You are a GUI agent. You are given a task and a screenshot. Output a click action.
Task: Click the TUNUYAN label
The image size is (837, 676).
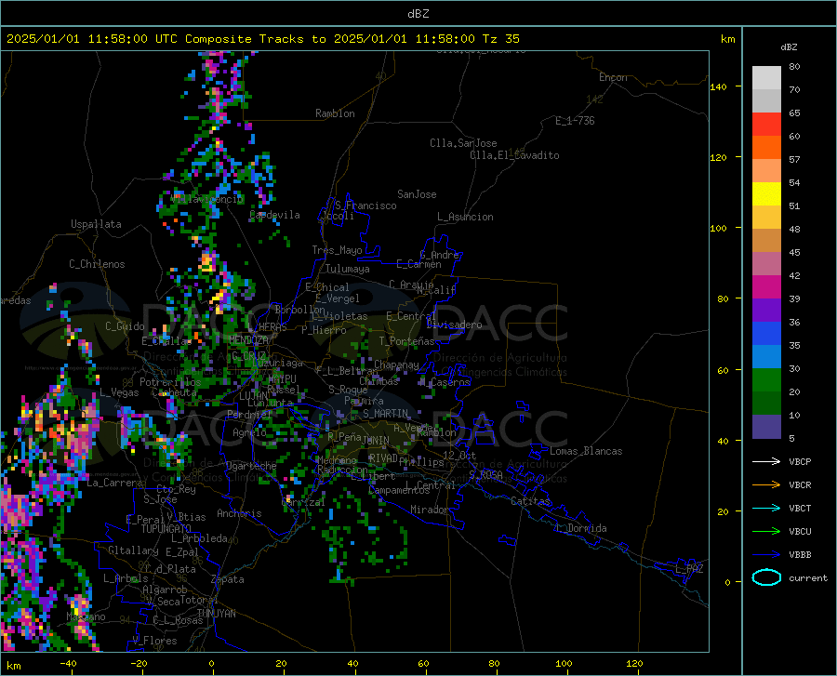(x=216, y=613)
